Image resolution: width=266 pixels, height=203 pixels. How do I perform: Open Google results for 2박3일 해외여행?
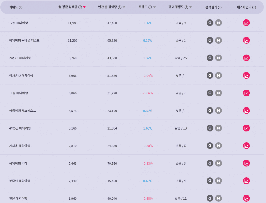click(x=210, y=58)
